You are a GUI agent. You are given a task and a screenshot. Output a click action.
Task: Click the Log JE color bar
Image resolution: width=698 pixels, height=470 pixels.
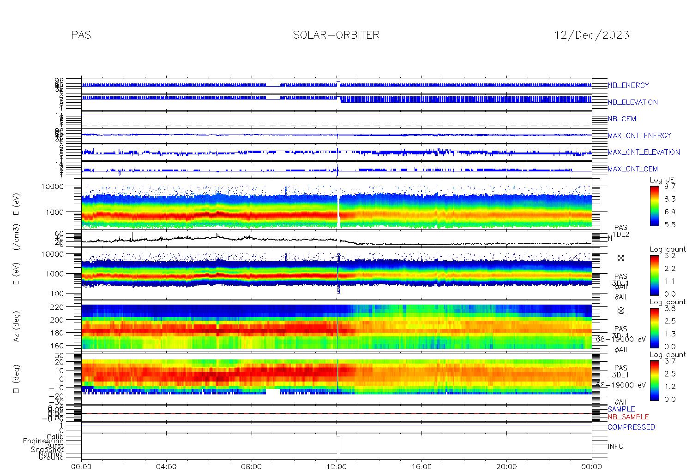pyautogui.click(x=655, y=206)
